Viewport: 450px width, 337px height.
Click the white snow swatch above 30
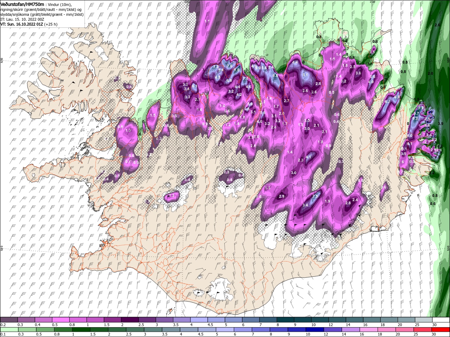tap(441, 320)
